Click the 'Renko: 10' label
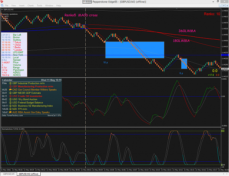Viewport: 229px width, 176px height. [212, 14]
